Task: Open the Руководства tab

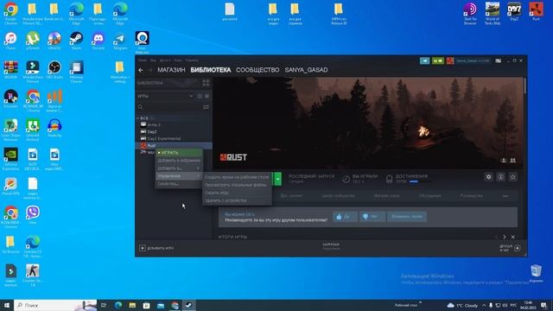Action: pyautogui.click(x=471, y=196)
